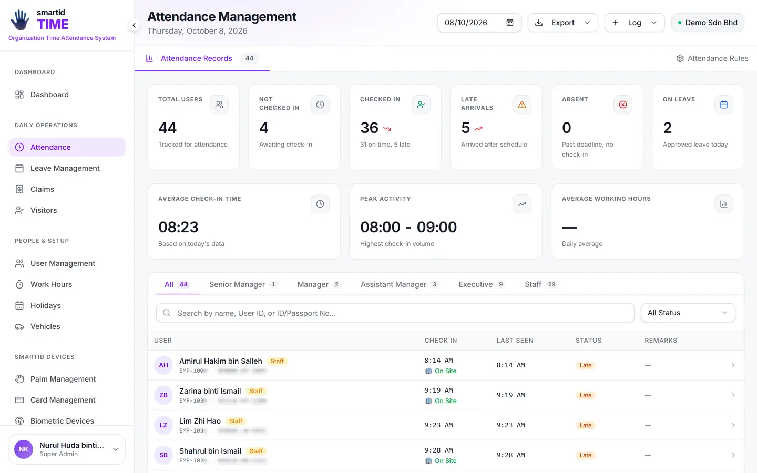
Task: Show the Assistant Manager tab
Action: 399,284
